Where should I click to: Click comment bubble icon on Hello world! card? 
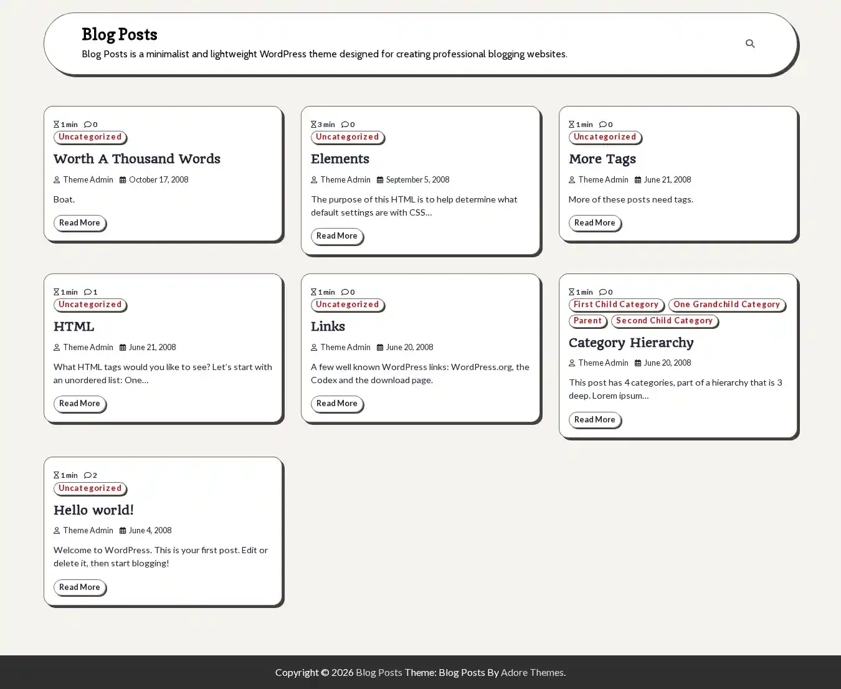(x=88, y=475)
